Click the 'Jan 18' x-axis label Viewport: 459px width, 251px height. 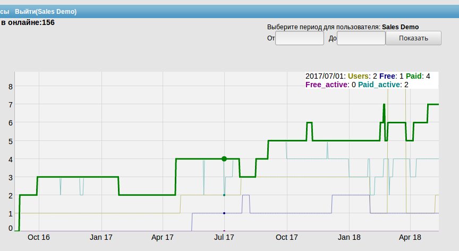348,238
